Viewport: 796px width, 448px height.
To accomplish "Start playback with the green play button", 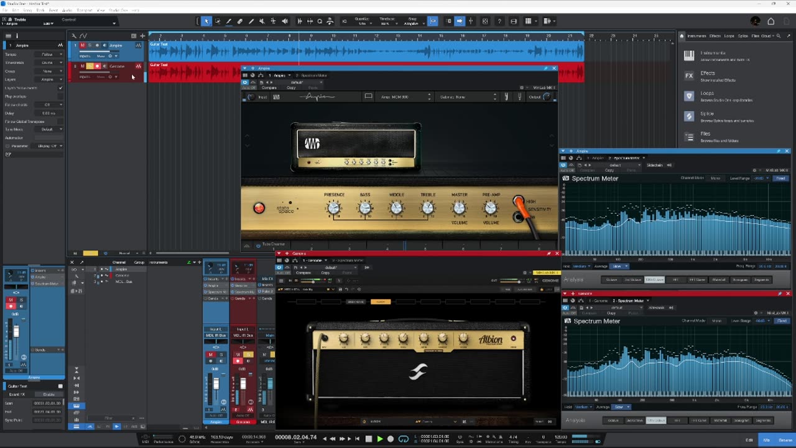I will tap(380, 439).
